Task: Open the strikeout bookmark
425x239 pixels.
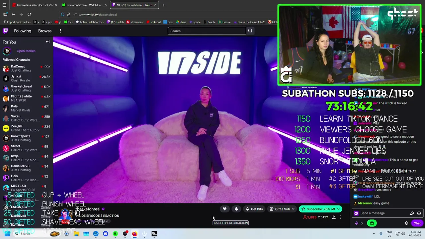Action: [x=153, y=22]
